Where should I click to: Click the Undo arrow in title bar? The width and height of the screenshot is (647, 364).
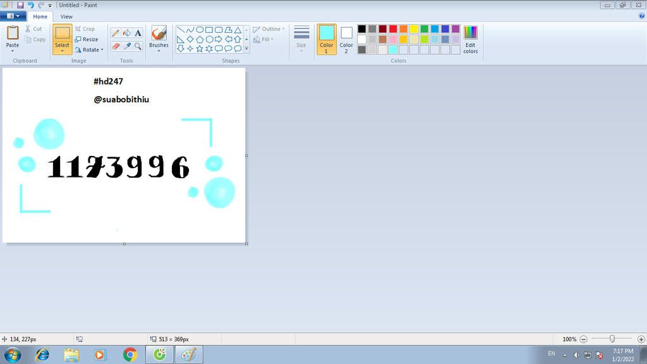(30, 5)
